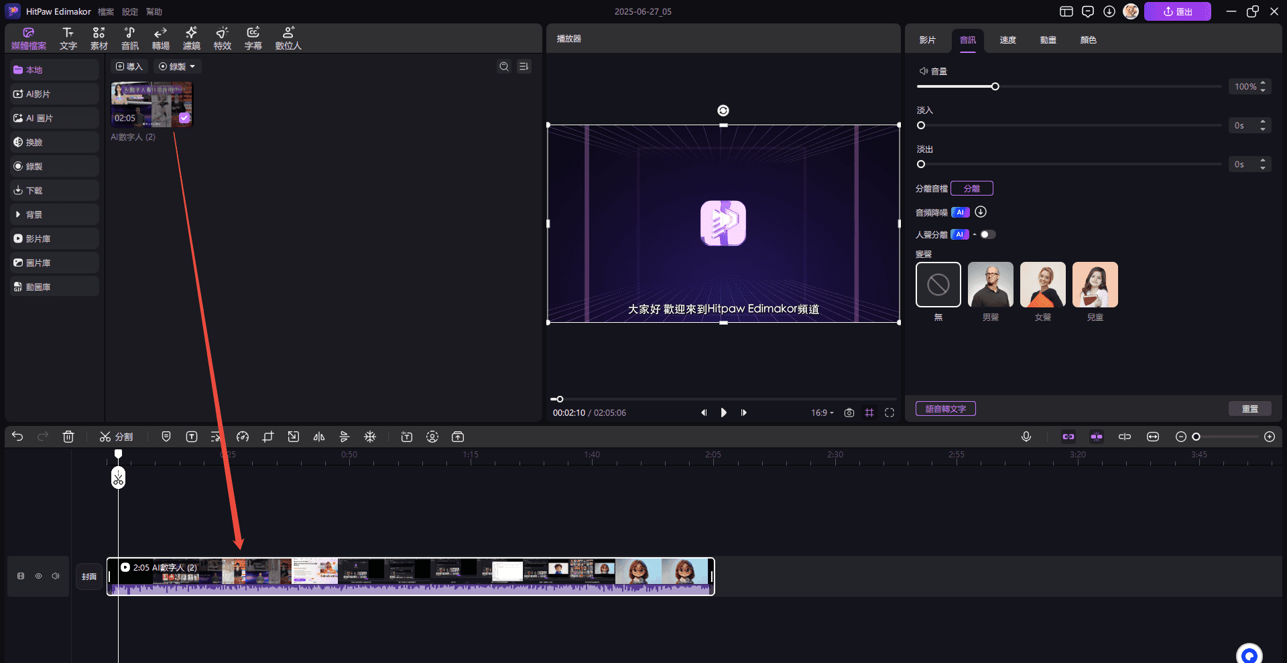Open the 轉場 transitions panel
Screen dimensions: 1287x663
tap(160, 39)
